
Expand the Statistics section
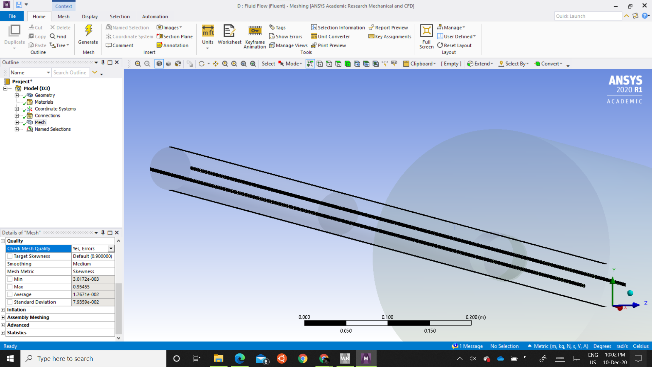coord(3,333)
